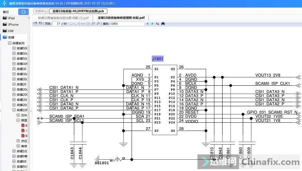Go to previous search result arrow
Viewport: 302px width, 171px height.
coord(147,23)
